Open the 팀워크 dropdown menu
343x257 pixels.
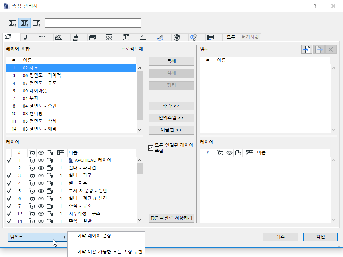[x=37, y=237]
